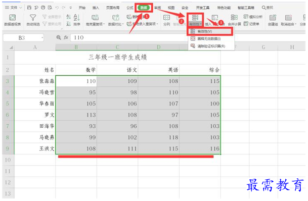The width and height of the screenshot is (308, 201).
Task: Click the 全部显示 show all filter button
Action: click(x=52, y=17)
